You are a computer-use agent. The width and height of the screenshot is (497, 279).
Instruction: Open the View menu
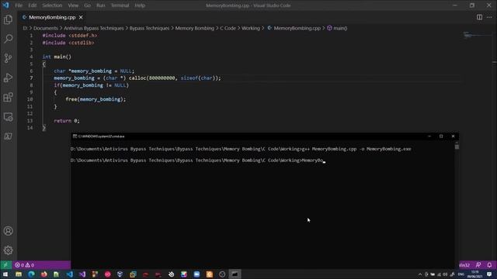73,5
